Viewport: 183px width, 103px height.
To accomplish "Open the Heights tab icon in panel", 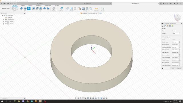I will click(167, 26).
